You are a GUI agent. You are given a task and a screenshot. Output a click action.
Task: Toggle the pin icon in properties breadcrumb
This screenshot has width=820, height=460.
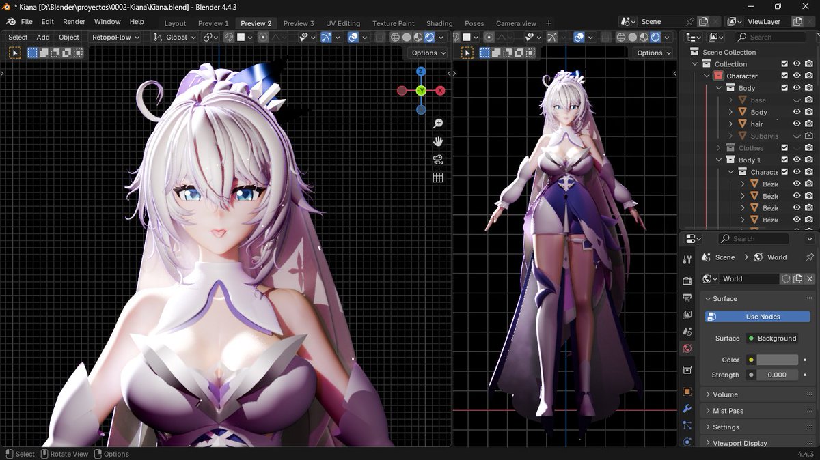click(810, 257)
